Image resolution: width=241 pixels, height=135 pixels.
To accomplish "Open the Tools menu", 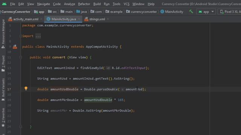I will coord(116,4).
